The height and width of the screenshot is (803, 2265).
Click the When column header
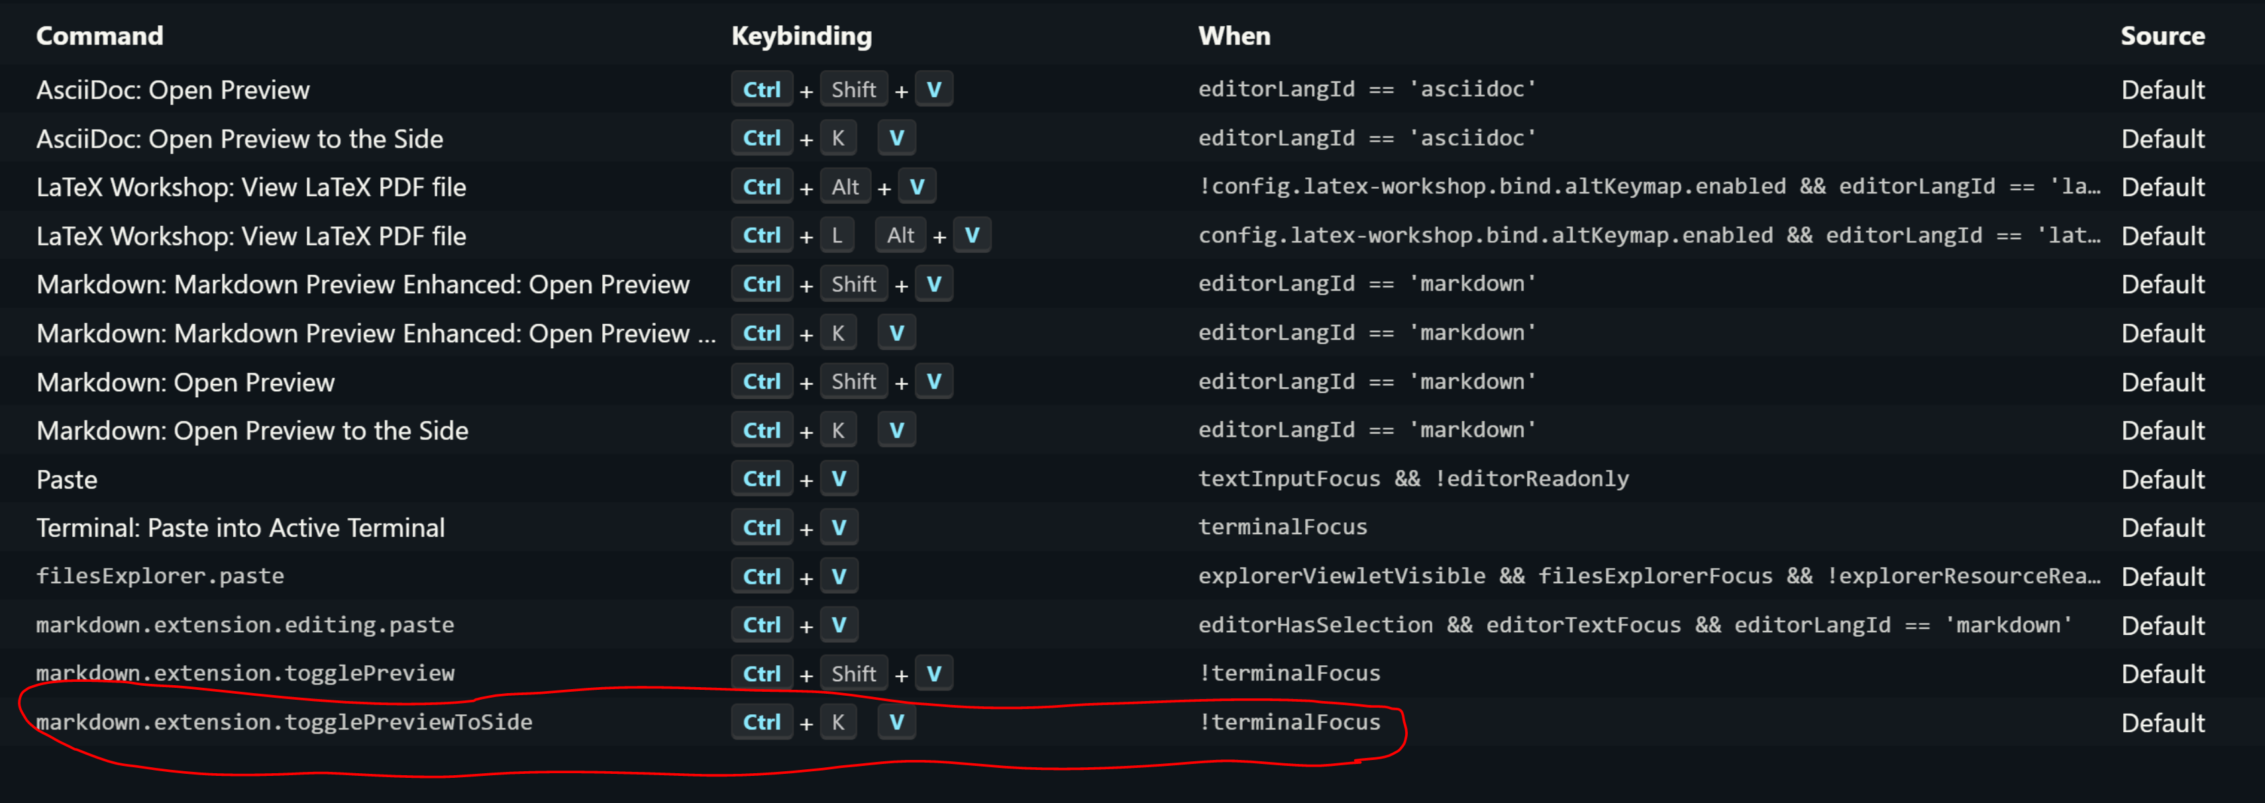(x=1234, y=36)
